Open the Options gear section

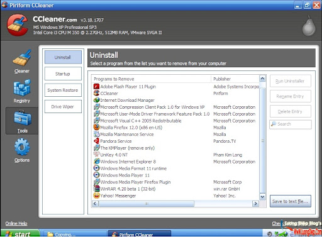coord(22,150)
